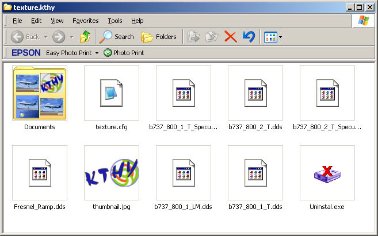Minimize the texture.kthy window
378x236 pixels.
[x=350, y=7]
